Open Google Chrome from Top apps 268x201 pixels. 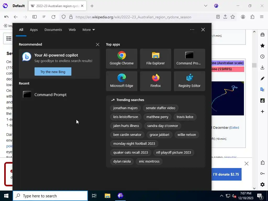pyautogui.click(x=121, y=59)
